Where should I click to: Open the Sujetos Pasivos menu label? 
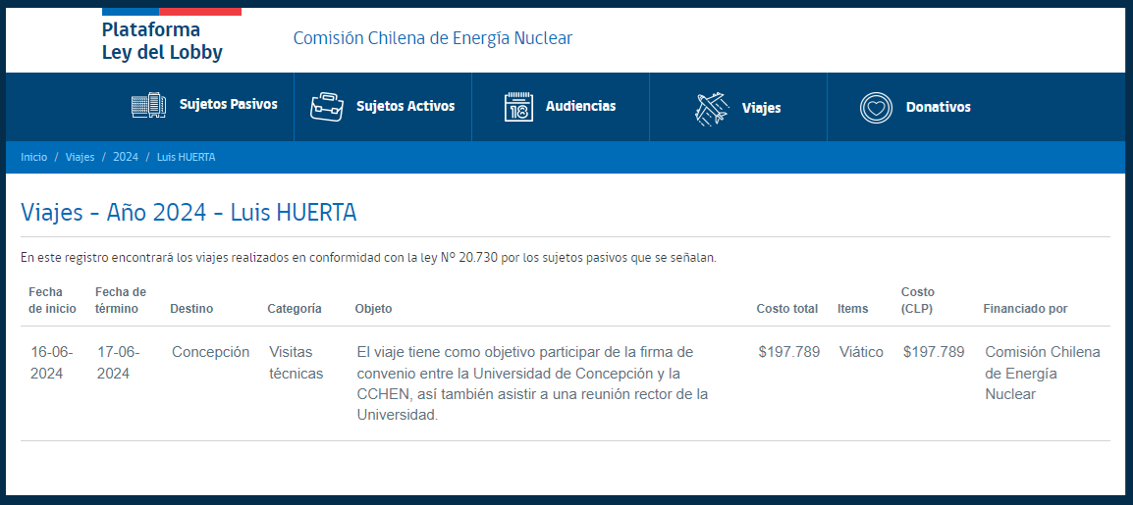click(x=229, y=105)
